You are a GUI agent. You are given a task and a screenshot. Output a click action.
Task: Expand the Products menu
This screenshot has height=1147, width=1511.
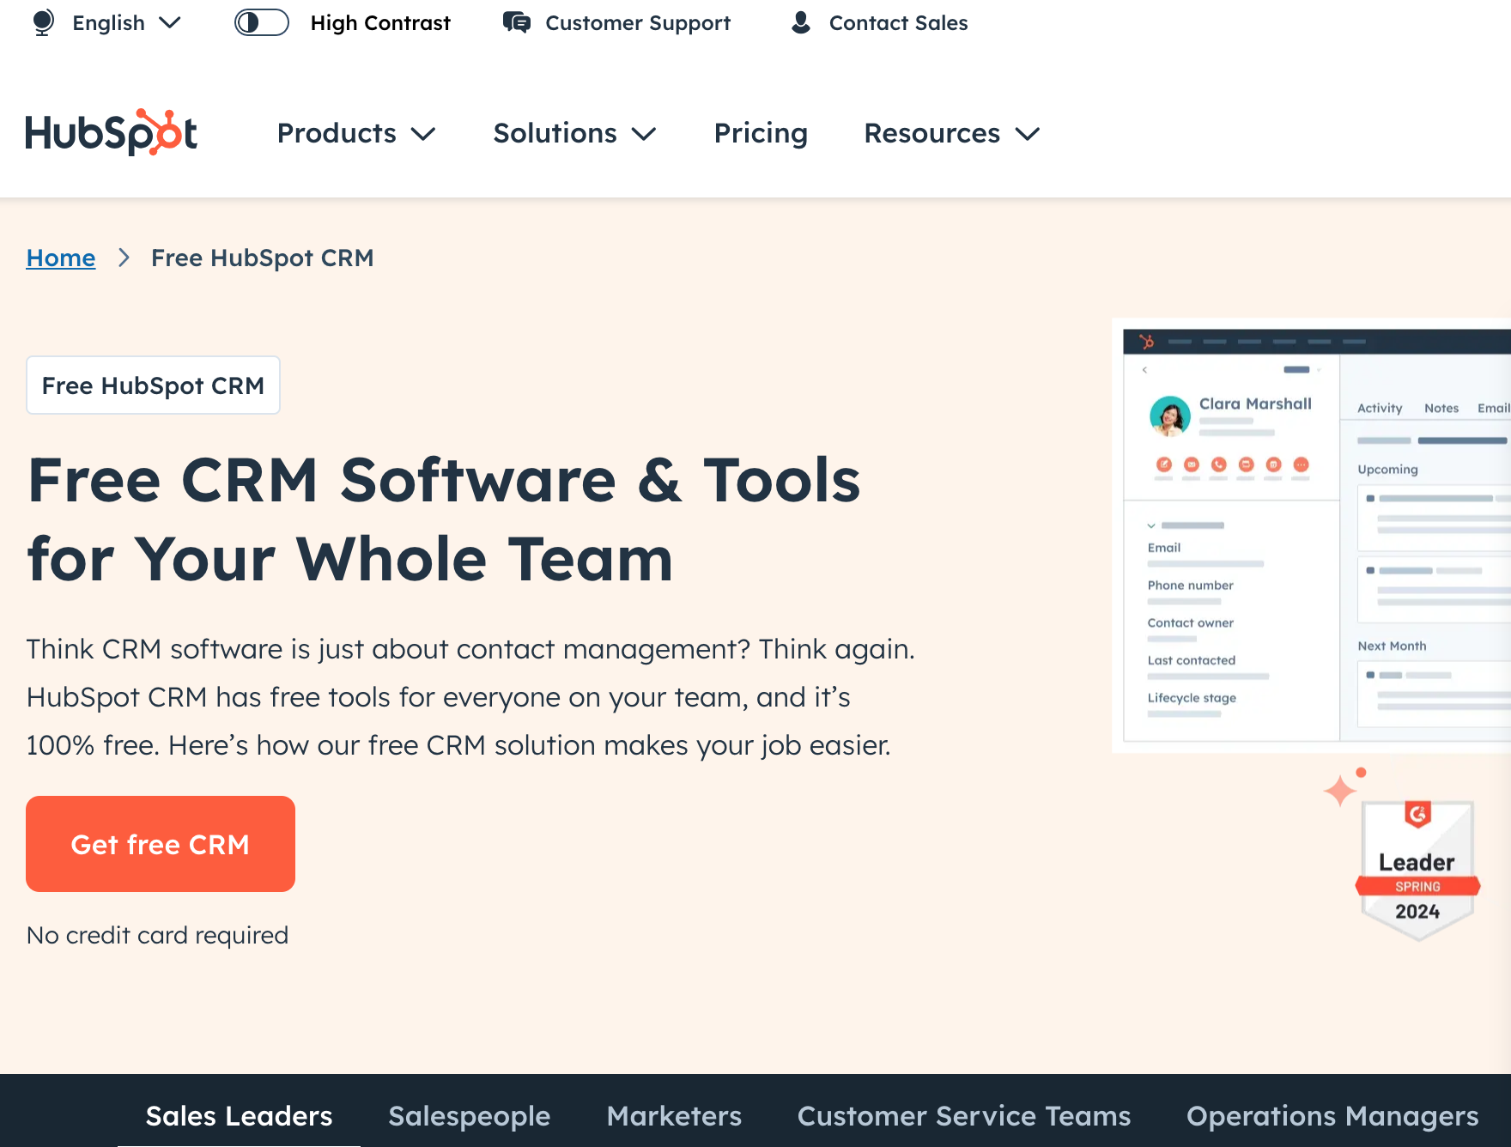coord(356,133)
